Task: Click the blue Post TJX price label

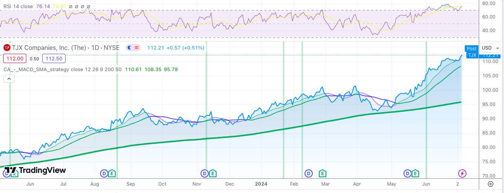Action: click(471, 52)
